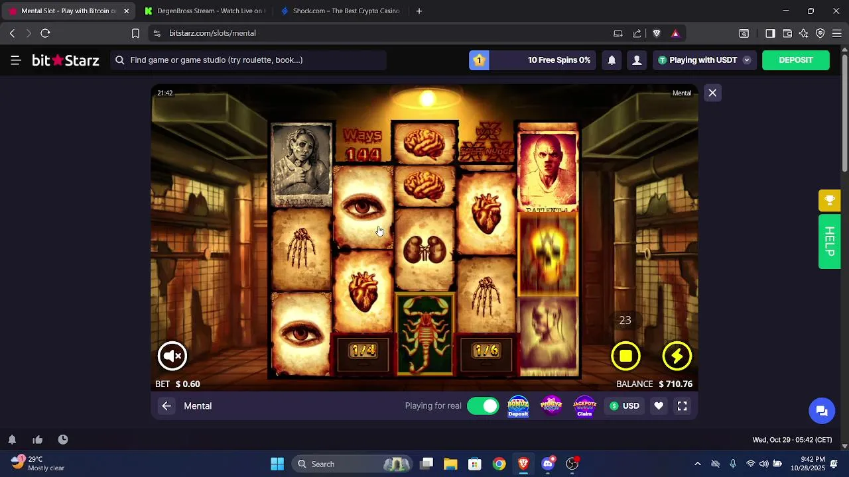Stop the autoplay spin
This screenshot has height=477, width=849.
(x=625, y=356)
